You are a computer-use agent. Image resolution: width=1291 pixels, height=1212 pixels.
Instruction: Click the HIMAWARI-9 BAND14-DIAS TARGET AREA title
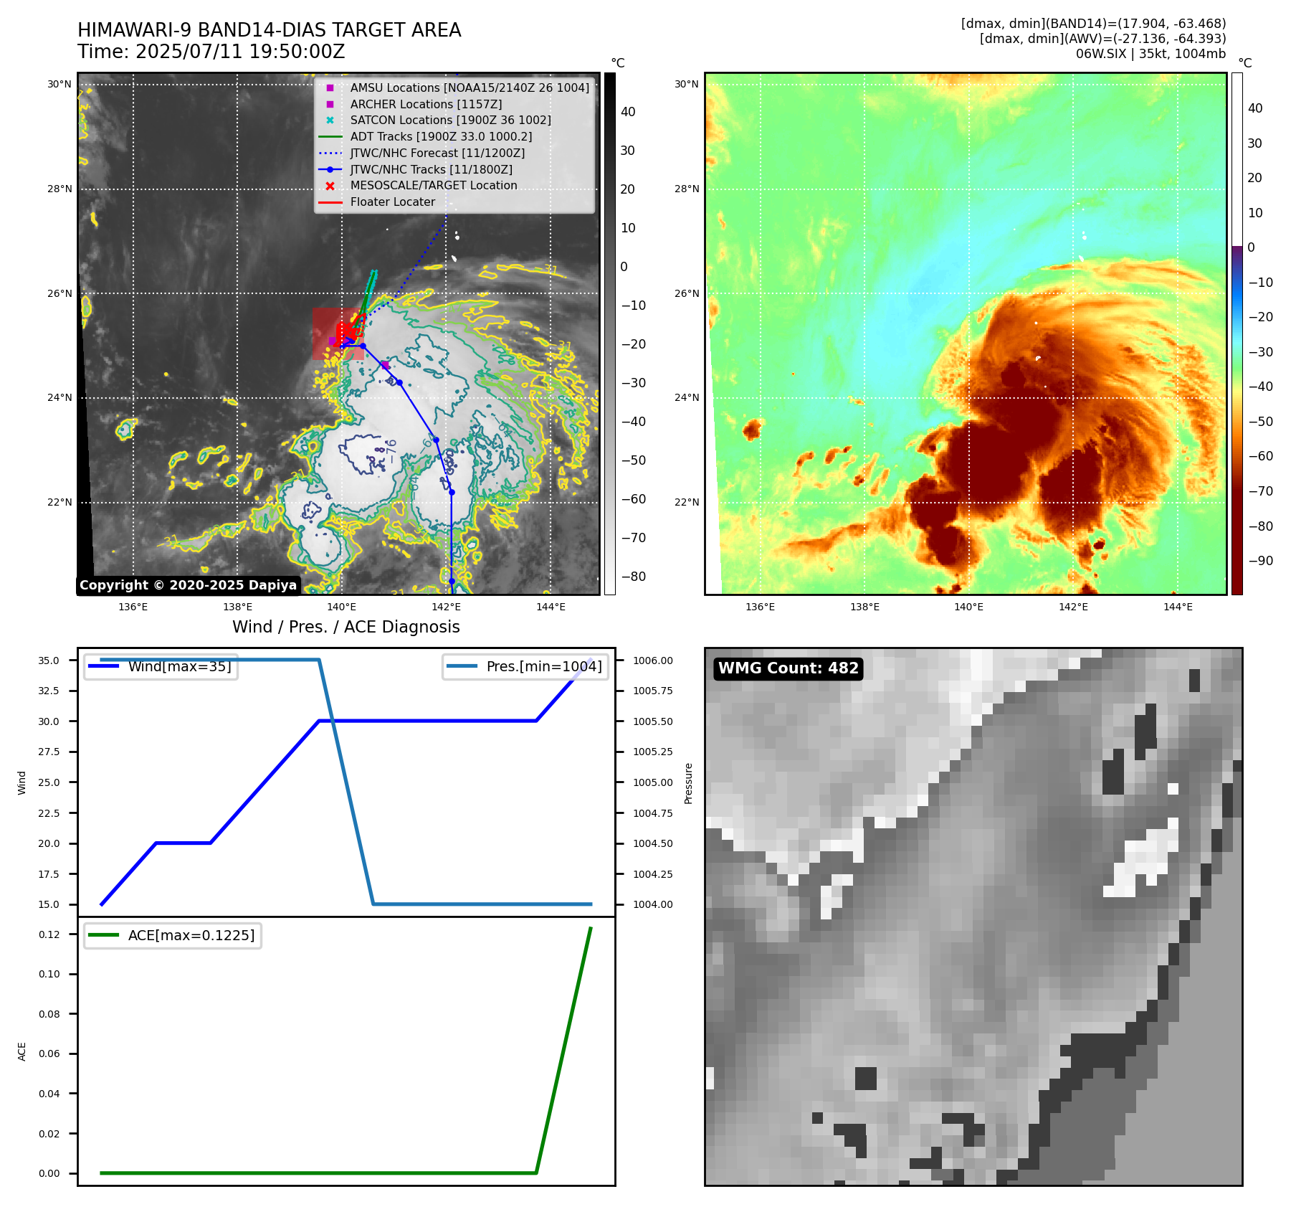(269, 30)
